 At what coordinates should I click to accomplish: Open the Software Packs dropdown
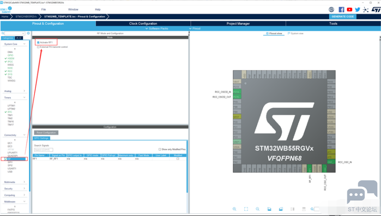click(157, 28)
